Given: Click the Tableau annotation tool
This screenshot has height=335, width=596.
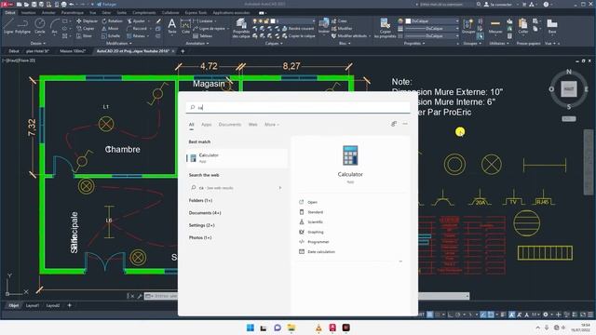Looking at the screenshot, I should [x=202, y=35].
